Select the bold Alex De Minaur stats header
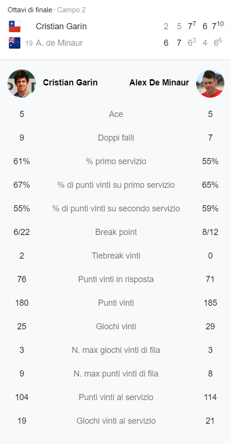 click(159, 83)
